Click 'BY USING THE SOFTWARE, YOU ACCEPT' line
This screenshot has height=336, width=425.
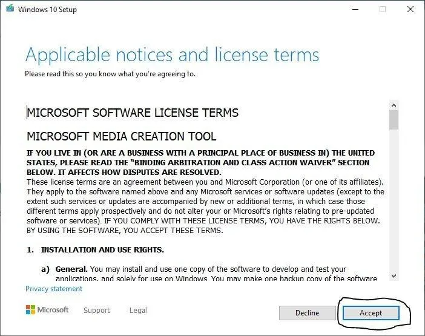coord(125,231)
